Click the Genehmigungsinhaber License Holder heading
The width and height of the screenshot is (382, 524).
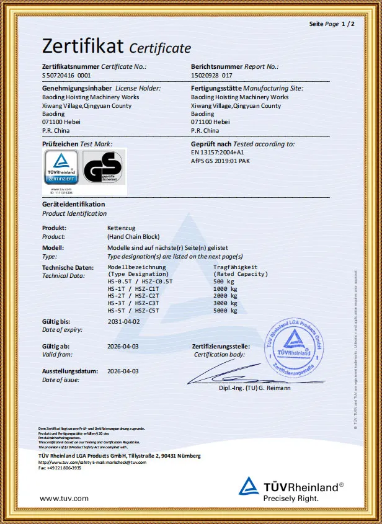101,88
